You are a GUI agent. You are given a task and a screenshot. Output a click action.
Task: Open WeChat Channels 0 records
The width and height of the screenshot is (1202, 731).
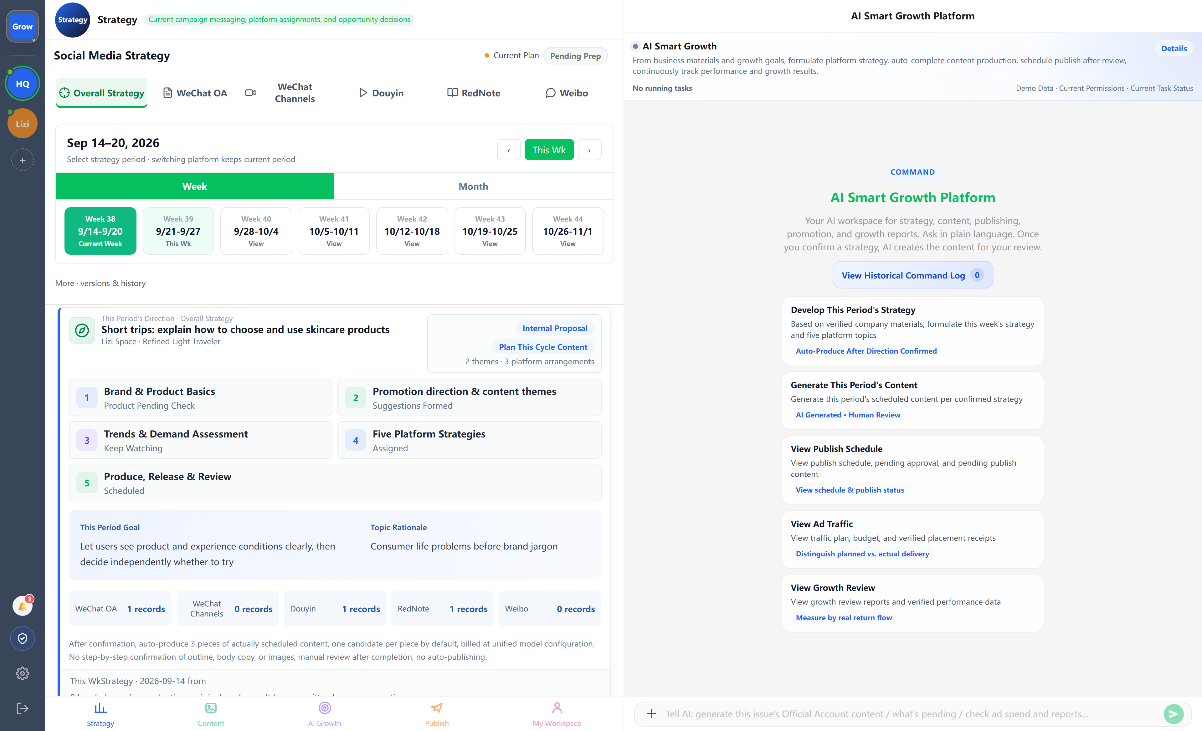click(227, 609)
